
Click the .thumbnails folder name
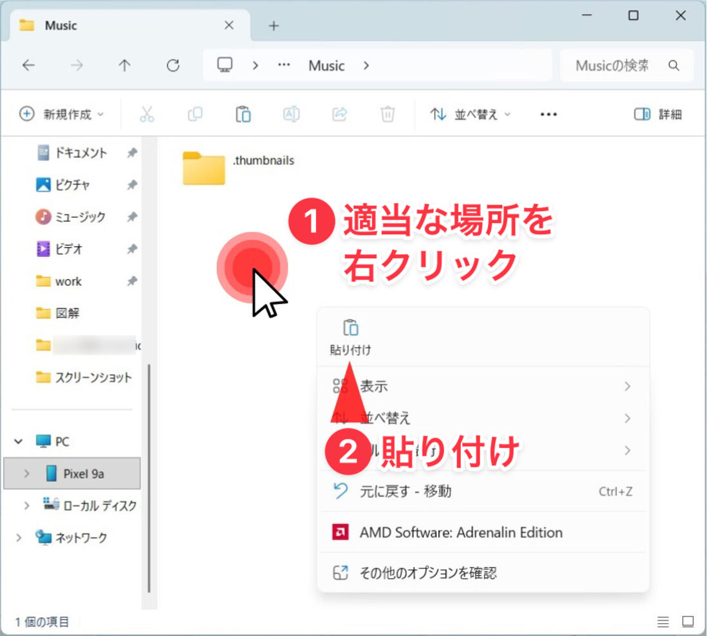tap(264, 160)
